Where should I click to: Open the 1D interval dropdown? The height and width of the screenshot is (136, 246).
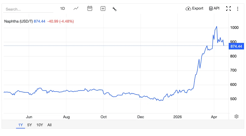click(62, 9)
